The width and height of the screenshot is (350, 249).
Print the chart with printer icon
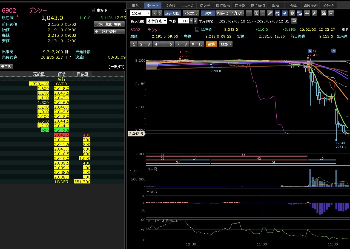click(324, 13)
